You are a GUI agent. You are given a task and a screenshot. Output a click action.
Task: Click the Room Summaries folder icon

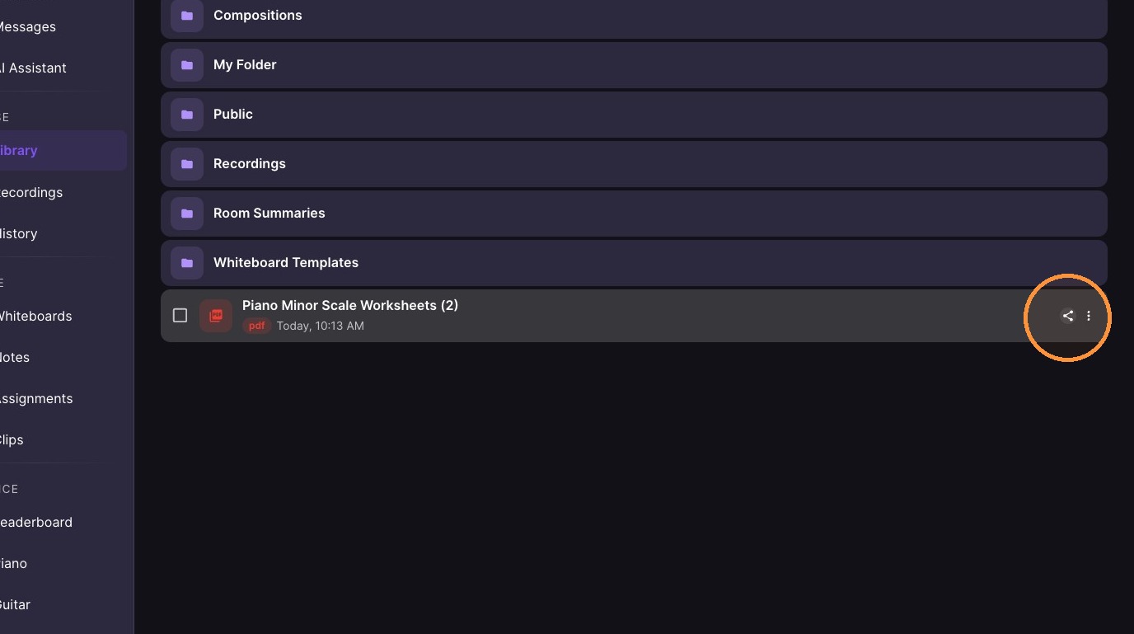coord(187,214)
